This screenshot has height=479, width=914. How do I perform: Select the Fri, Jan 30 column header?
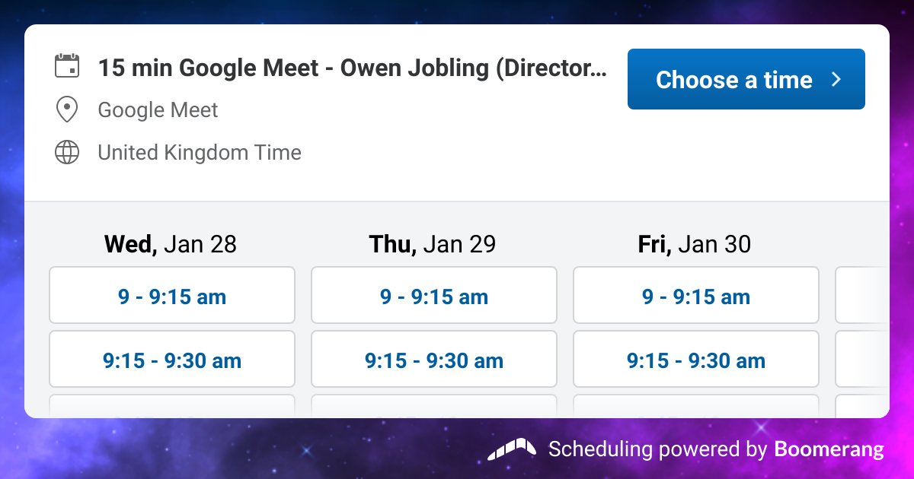(694, 244)
